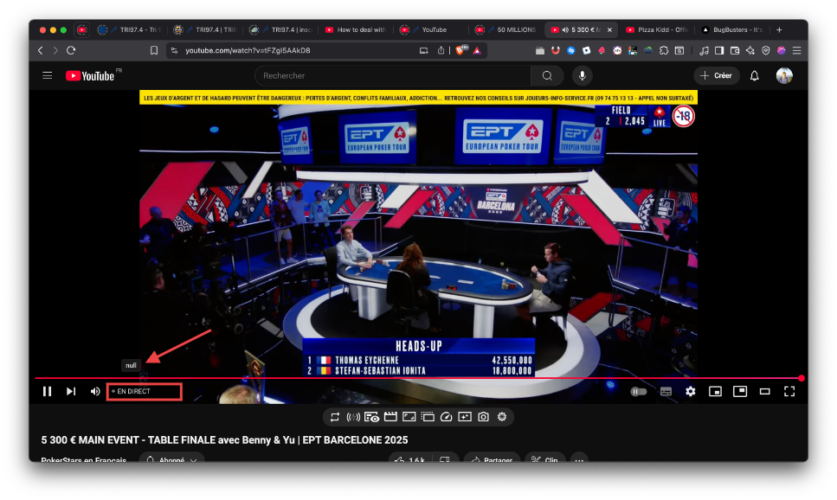
Task: Toggle the loop button below player
Action: pos(334,417)
